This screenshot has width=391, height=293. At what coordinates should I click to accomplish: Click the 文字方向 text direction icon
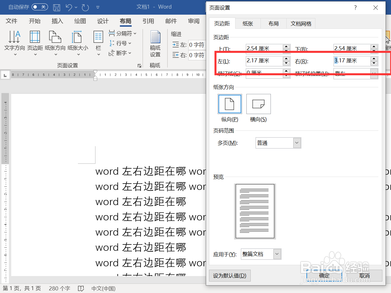tap(14, 37)
